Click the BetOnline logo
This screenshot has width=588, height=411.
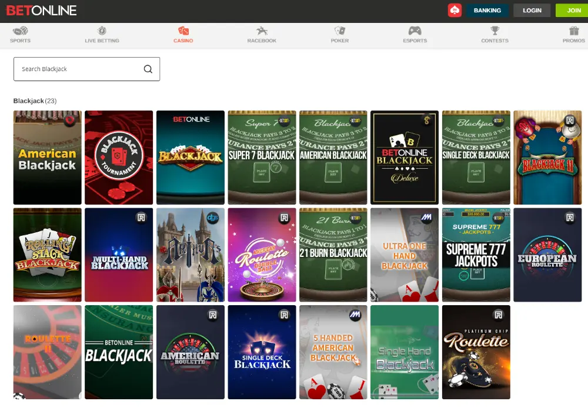(x=41, y=11)
